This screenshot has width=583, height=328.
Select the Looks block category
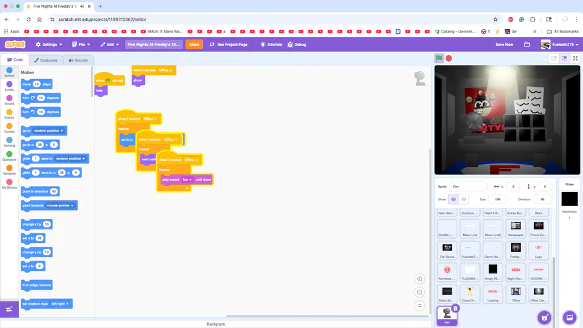(x=9, y=86)
